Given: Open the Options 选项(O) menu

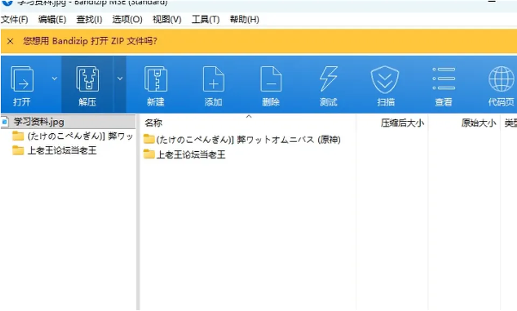Looking at the screenshot, I should pyautogui.click(x=127, y=19).
